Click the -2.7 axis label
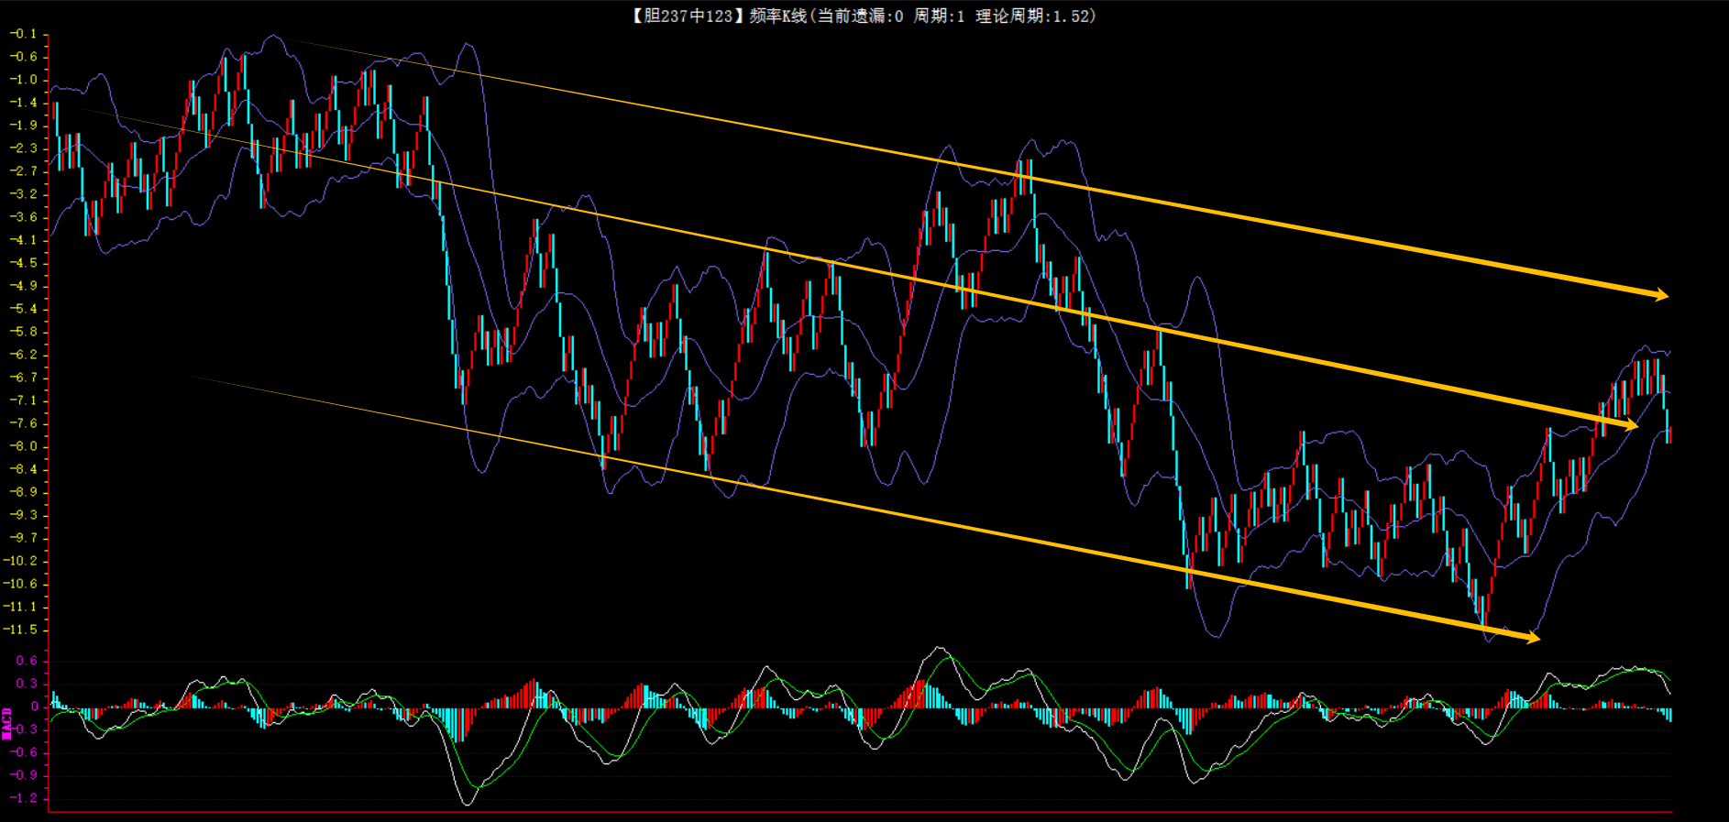The width and height of the screenshot is (1729, 822). coord(23,171)
